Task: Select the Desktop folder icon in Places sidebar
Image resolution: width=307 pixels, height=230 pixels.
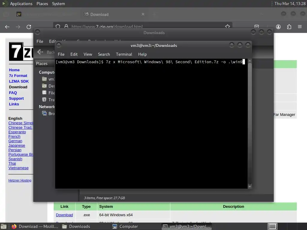Action: (44, 86)
